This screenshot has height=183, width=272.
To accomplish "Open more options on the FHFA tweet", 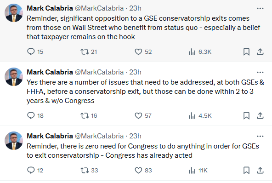I will 260,72.
